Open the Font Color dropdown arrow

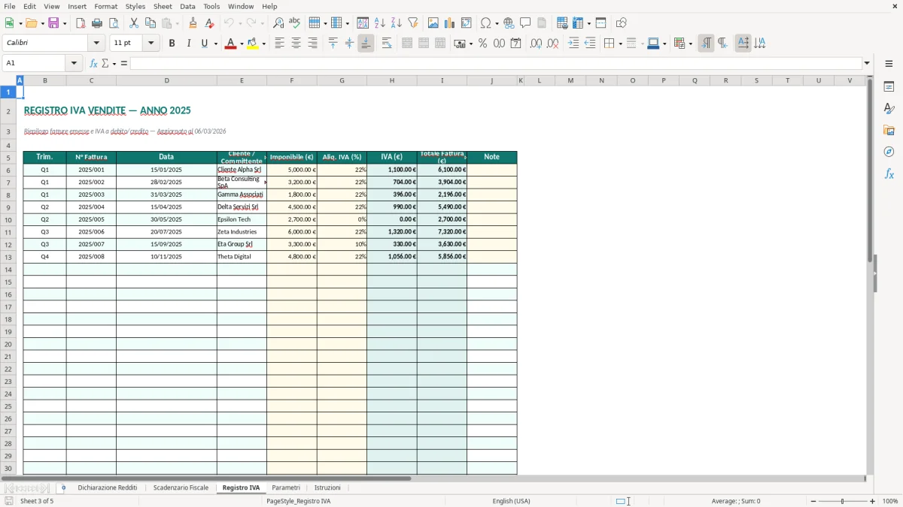tap(241, 44)
